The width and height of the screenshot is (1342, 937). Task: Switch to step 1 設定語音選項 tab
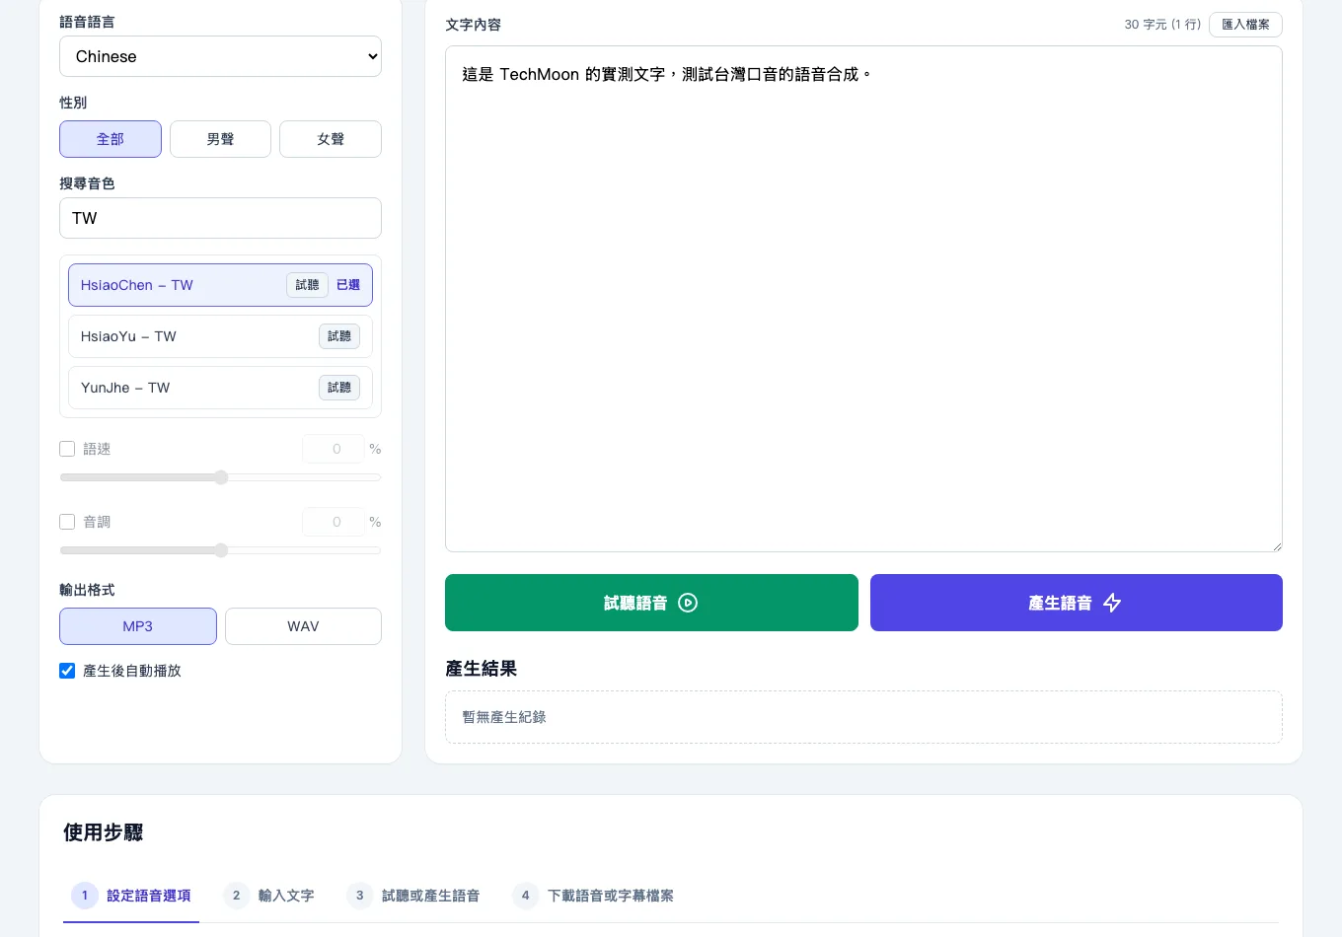[x=131, y=896]
